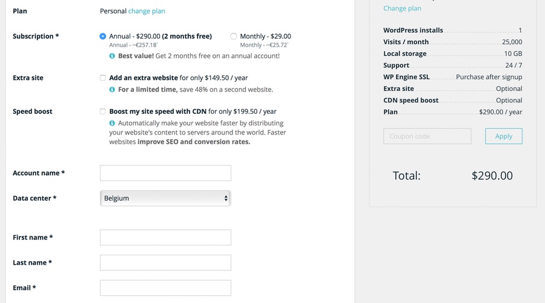This screenshot has height=303, width=545.
Task: Enable the Add an extra website checkbox
Action: coord(102,78)
